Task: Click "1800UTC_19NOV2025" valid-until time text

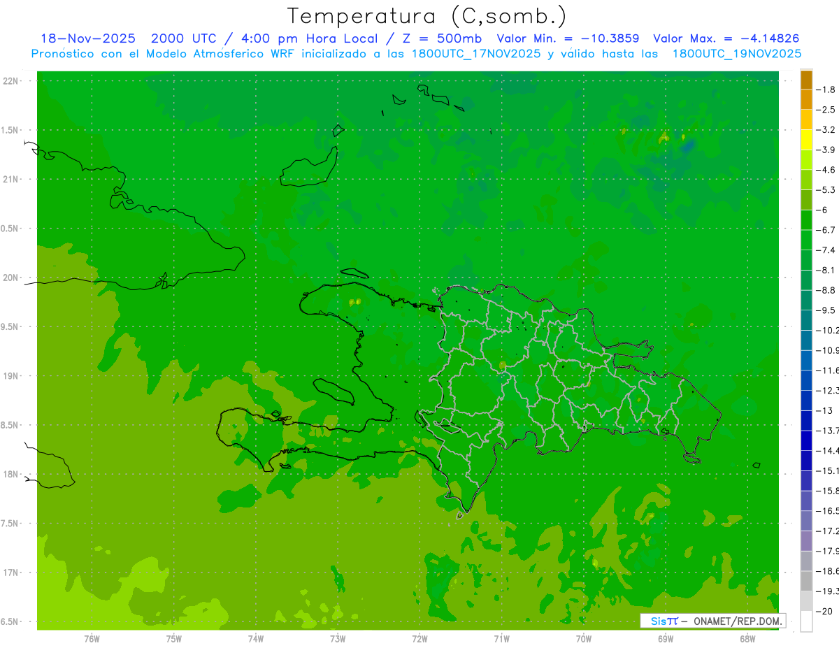Action: coord(736,54)
